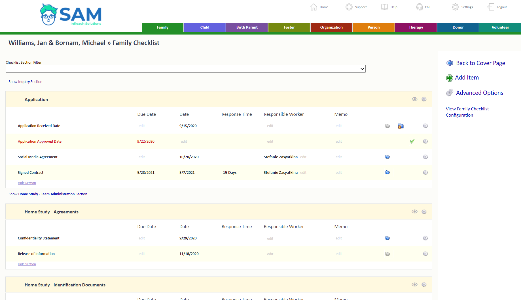521x300 pixels.
Task: Toggle the eye icon on the Application section header
Action: (x=415, y=99)
